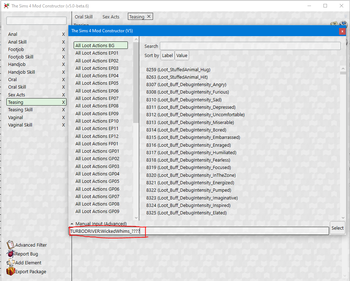Select the All Loot Actions FP01 category
The width and height of the screenshot is (350, 281).
click(97, 144)
